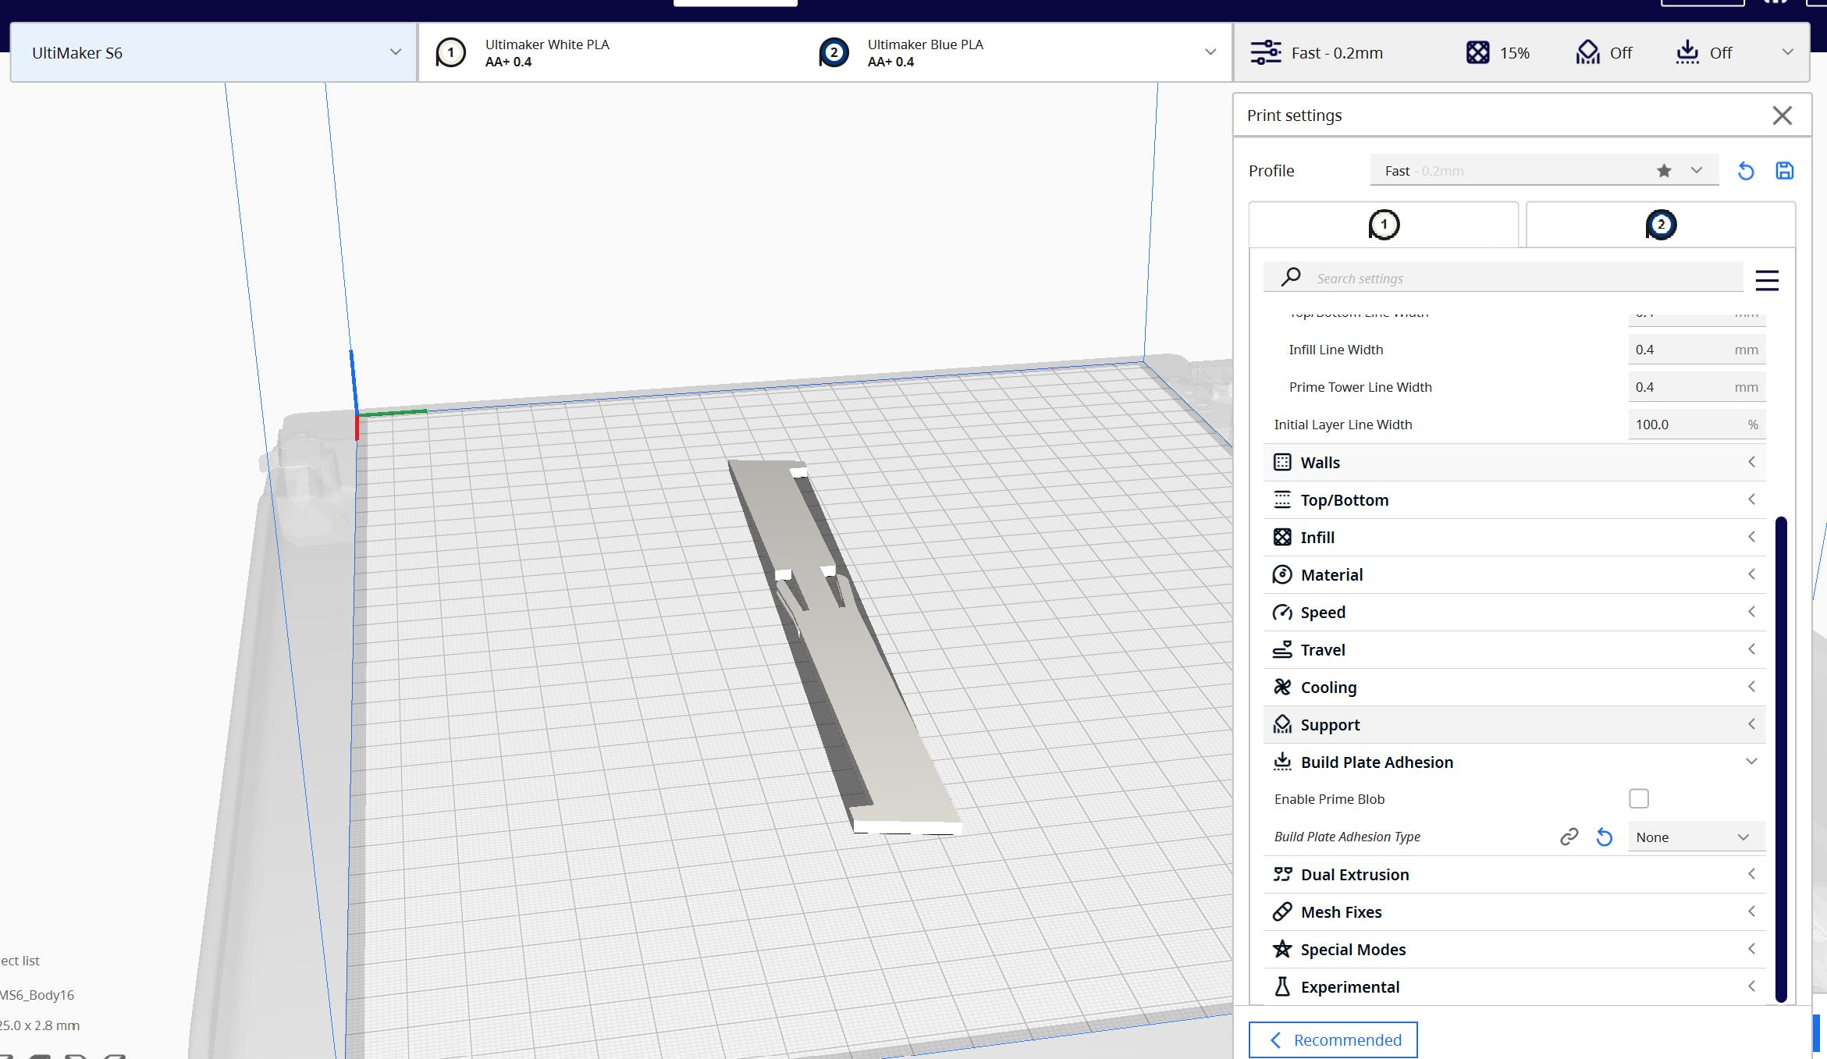Click the Search settings field

point(1503,278)
